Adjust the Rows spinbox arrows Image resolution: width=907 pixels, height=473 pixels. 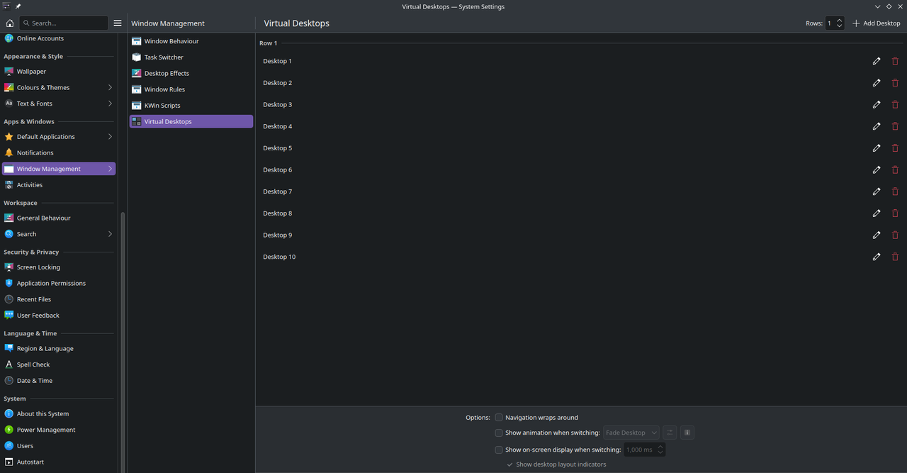(x=840, y=23)
